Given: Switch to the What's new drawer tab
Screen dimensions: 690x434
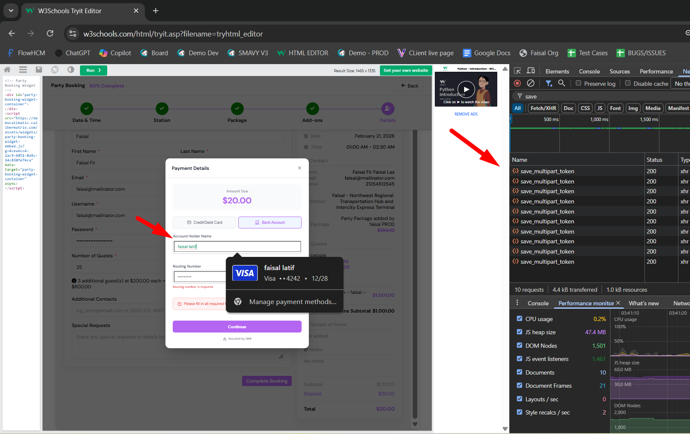Looking at the screenshot, I should tap(644, 303).
